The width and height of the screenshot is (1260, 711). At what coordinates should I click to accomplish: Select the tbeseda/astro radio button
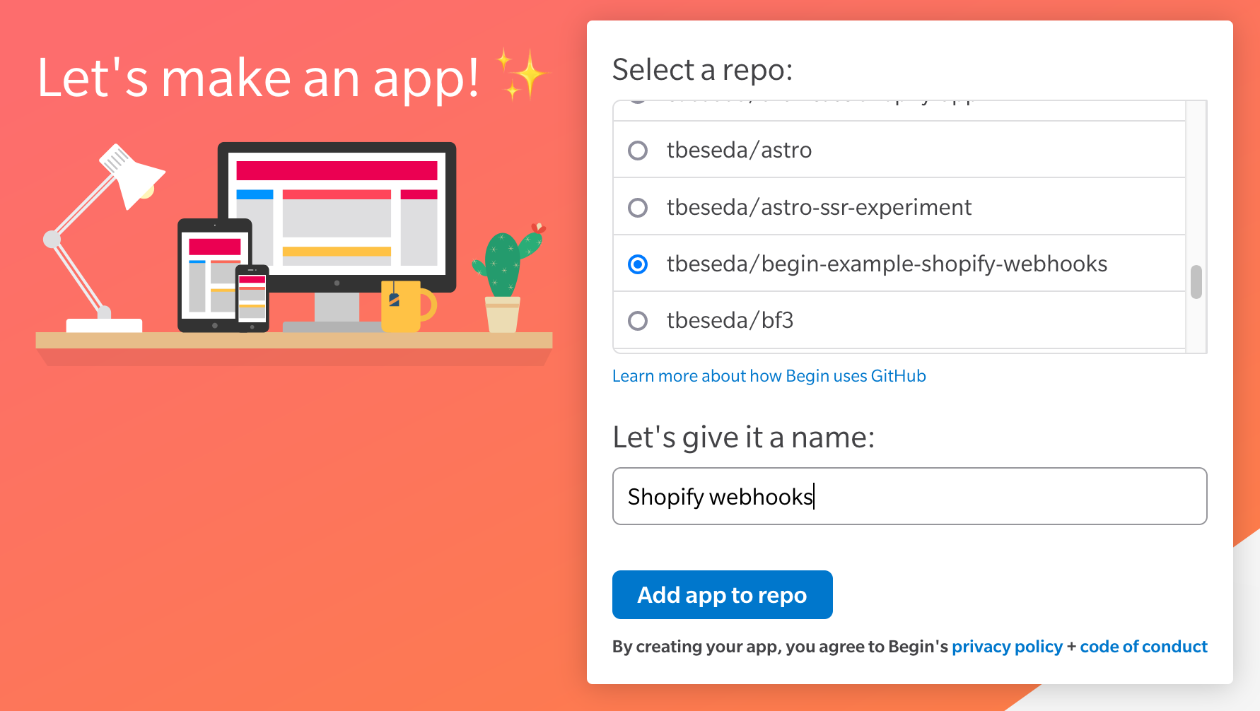point(638,151)
